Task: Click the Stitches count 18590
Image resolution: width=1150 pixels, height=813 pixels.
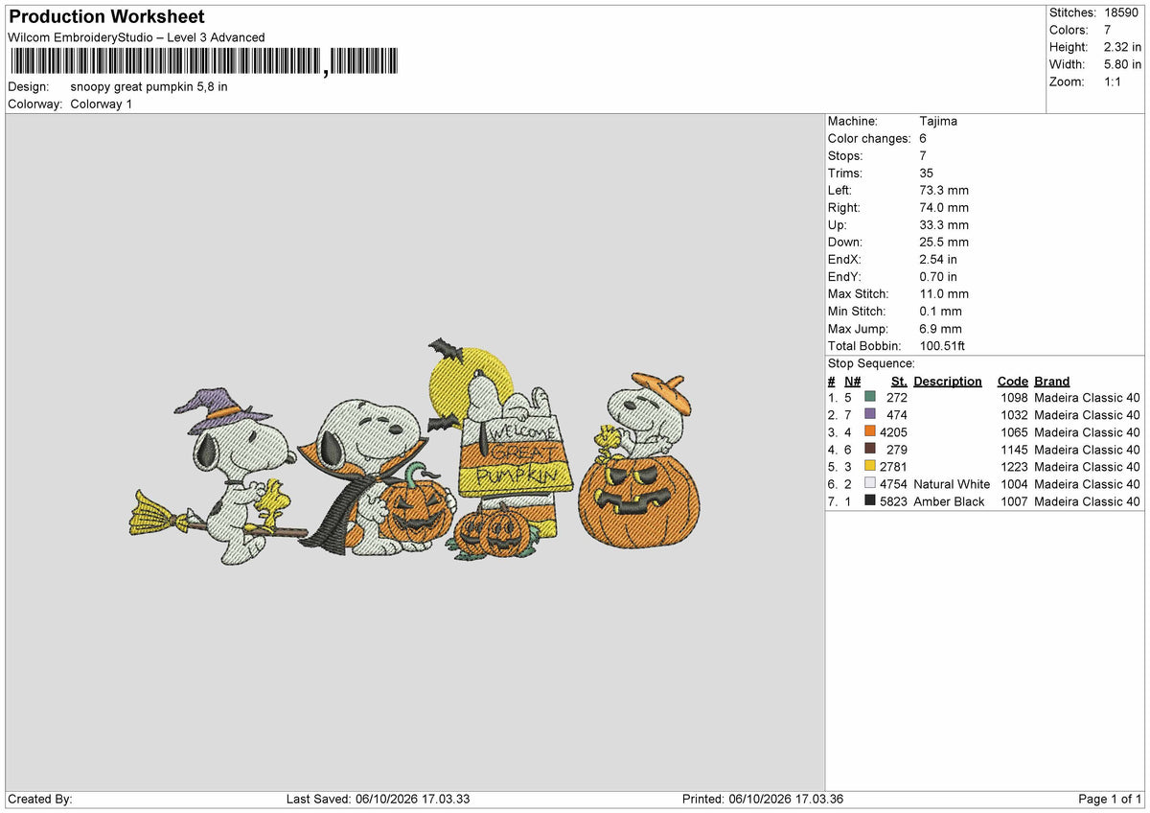Action: pyautogui.click(x=1123, y=12)
